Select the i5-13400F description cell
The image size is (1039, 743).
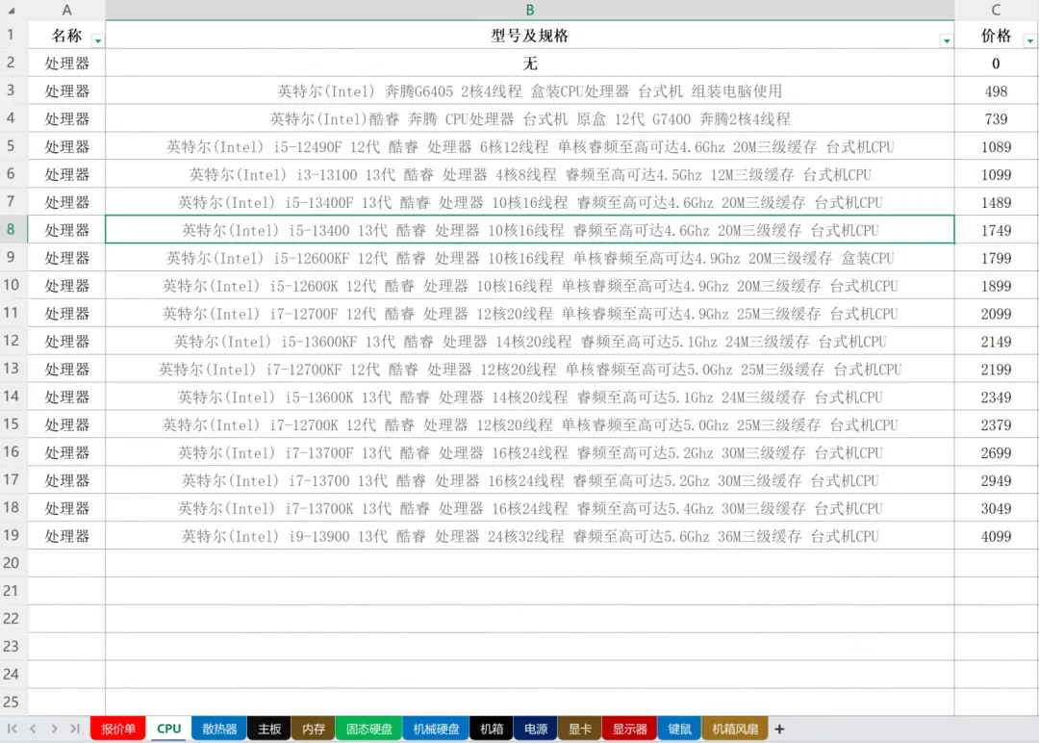point(529,202)
